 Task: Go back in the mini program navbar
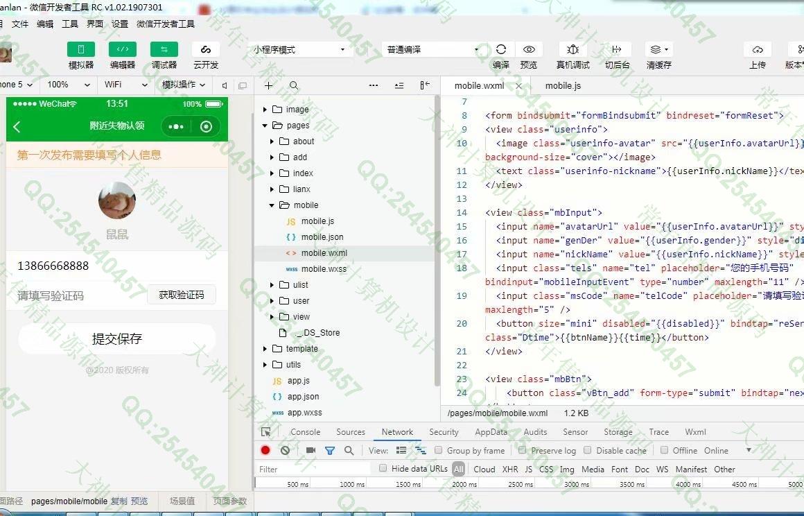(x=17, y=126)
